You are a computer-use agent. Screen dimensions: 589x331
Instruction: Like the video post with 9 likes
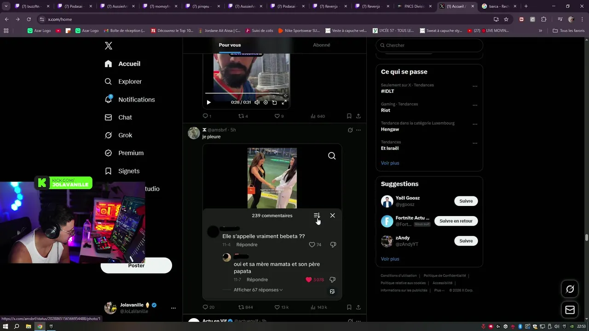tap(279, 116)
